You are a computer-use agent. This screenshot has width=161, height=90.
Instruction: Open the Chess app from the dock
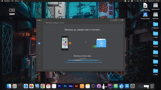104,86
